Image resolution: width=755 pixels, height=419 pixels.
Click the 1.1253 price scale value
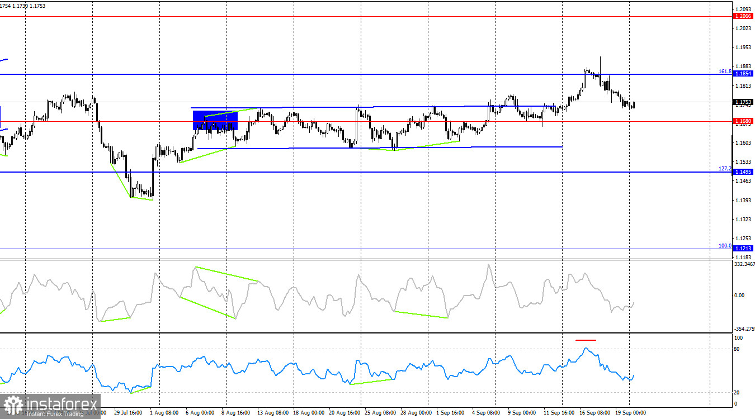(744, 239)
